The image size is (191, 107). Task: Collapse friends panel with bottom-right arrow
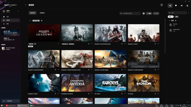point(188,102)
